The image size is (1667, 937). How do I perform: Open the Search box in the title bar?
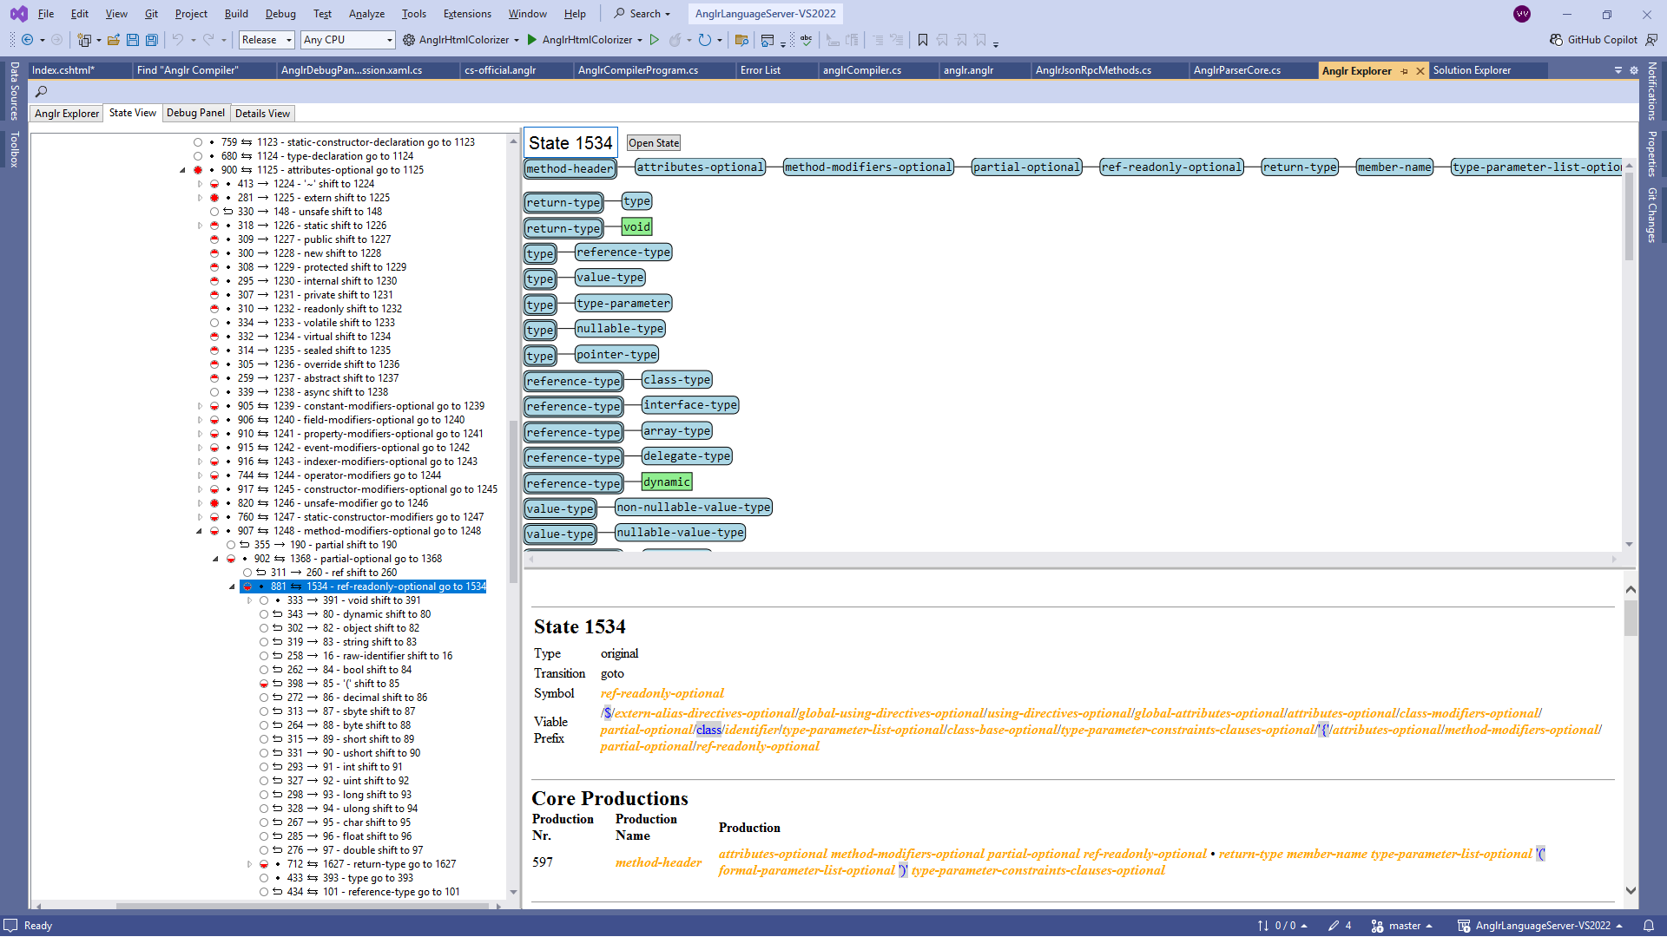point(642,14)
